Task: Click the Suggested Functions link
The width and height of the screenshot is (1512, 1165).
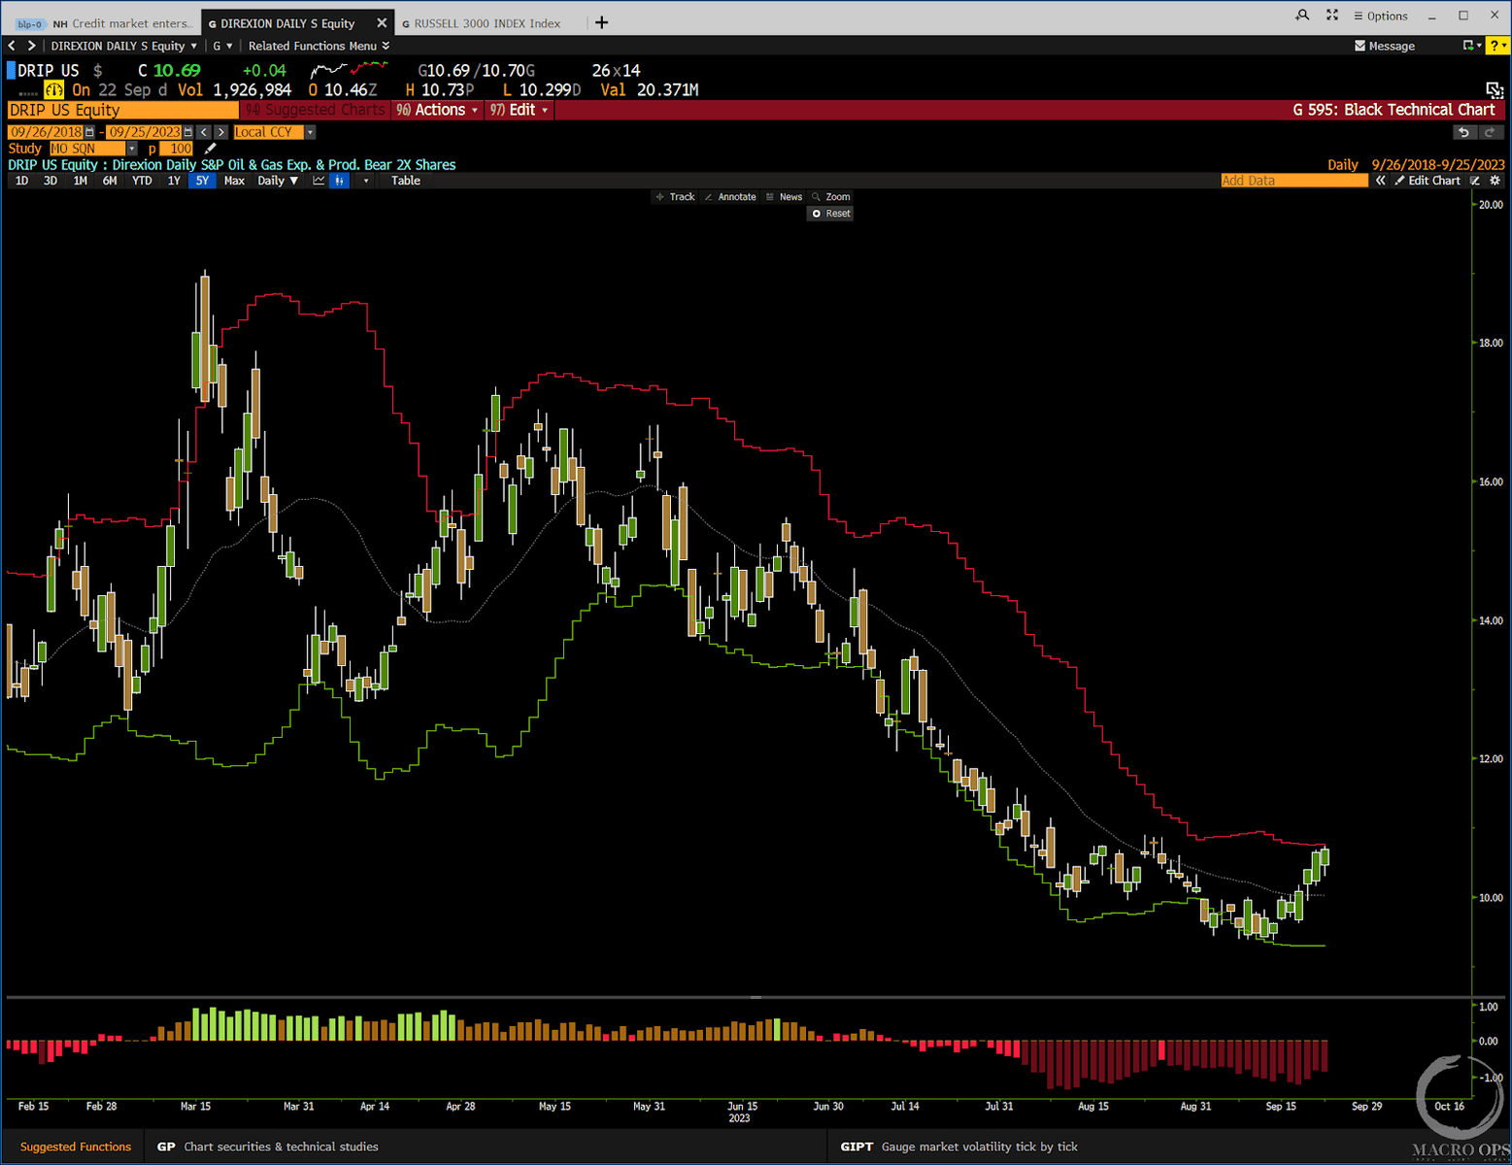Action: pos(75,1147)
